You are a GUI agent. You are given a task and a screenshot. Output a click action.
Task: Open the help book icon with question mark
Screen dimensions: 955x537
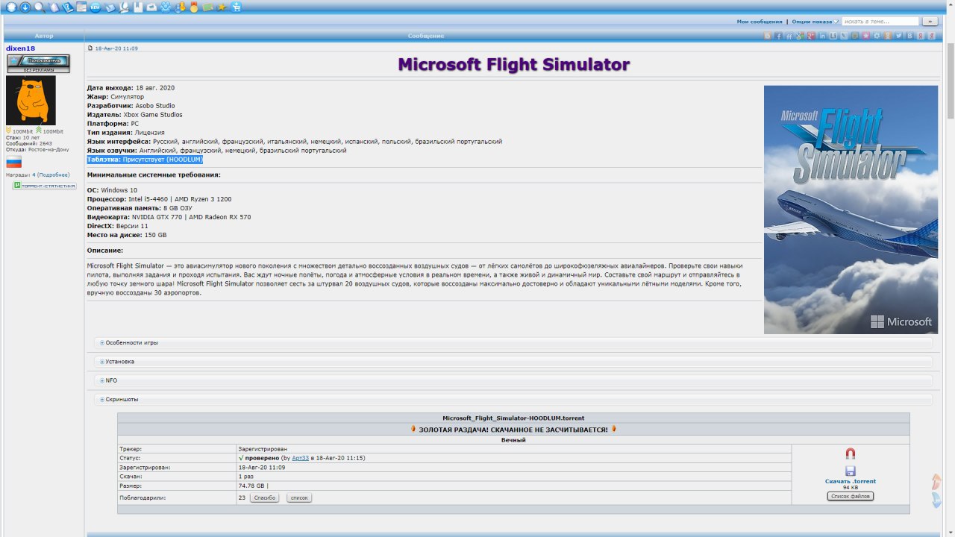click(x=68, y=7)
